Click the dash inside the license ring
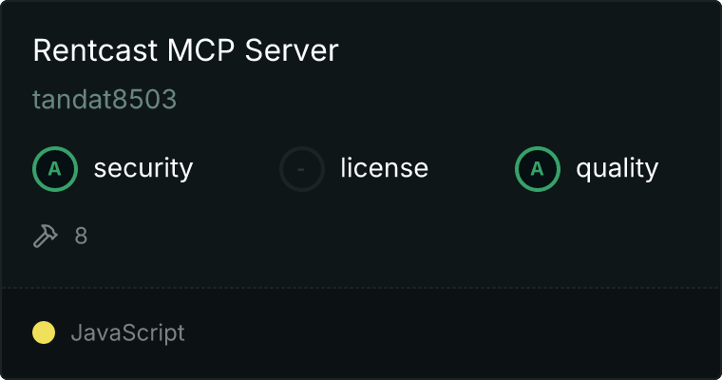 (x=301, y=169)
